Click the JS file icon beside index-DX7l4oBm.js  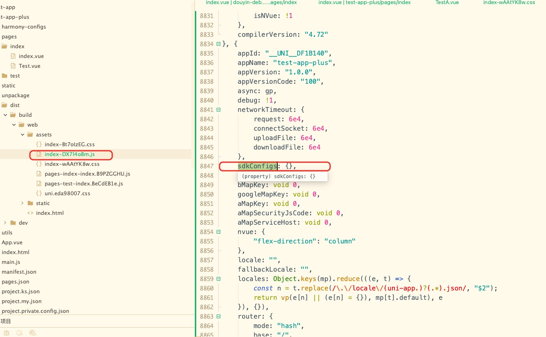point(39,154)
